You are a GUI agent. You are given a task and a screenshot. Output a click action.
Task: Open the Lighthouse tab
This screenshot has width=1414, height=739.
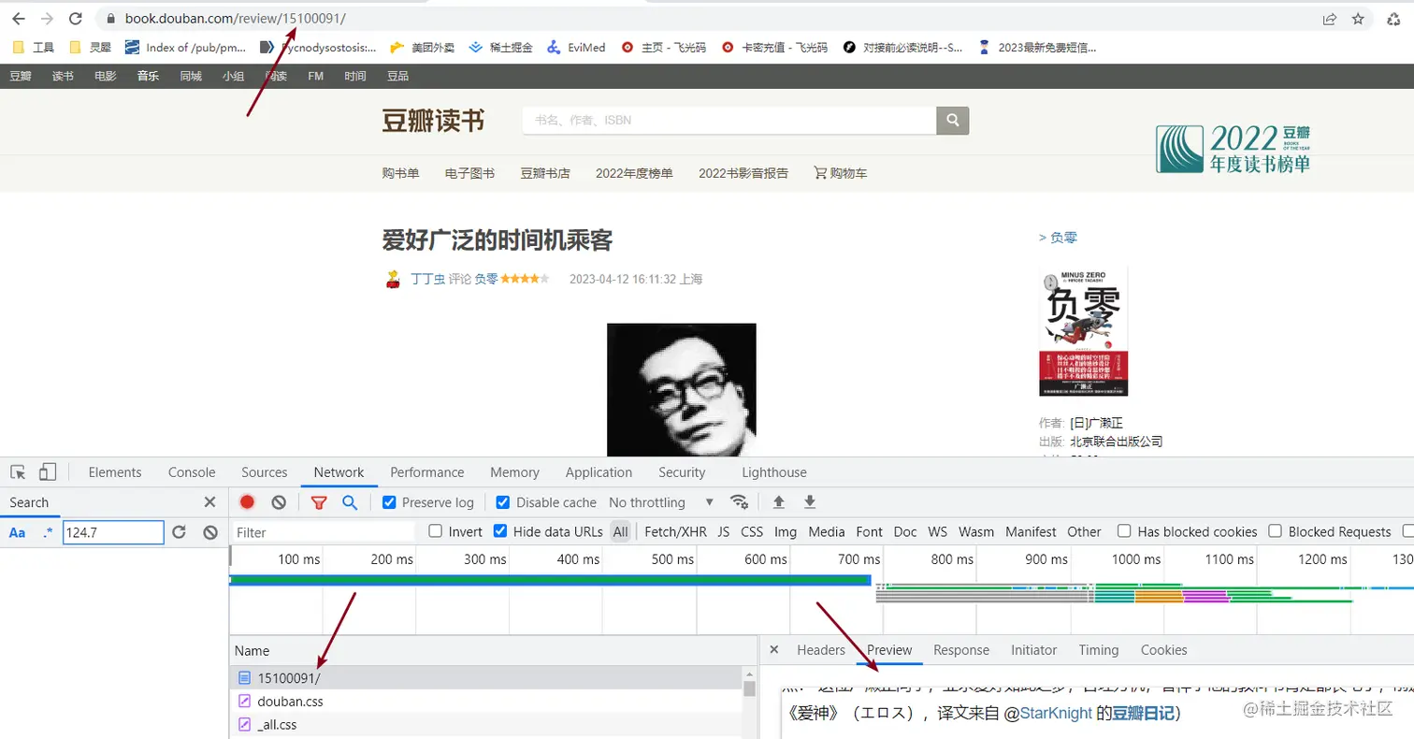[x=773, y=472]
